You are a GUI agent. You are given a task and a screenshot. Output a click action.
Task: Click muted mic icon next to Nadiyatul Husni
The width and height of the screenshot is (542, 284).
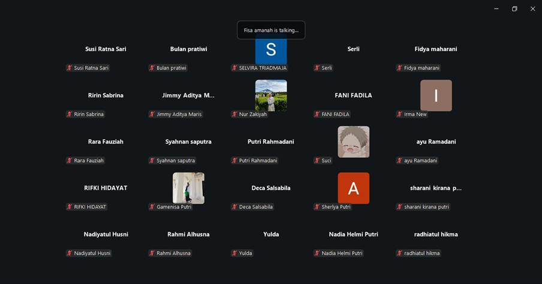point(70,253)
